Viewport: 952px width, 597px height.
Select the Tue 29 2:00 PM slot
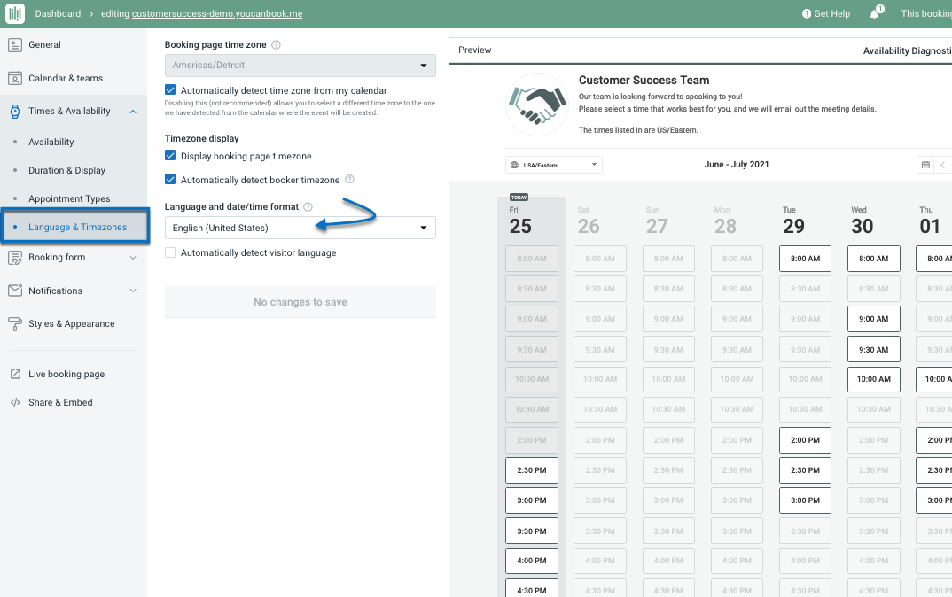pyautogui.click(x=805, y=440)
